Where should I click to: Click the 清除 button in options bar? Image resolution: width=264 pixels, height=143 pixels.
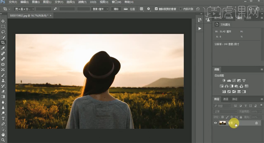point(116,9)
